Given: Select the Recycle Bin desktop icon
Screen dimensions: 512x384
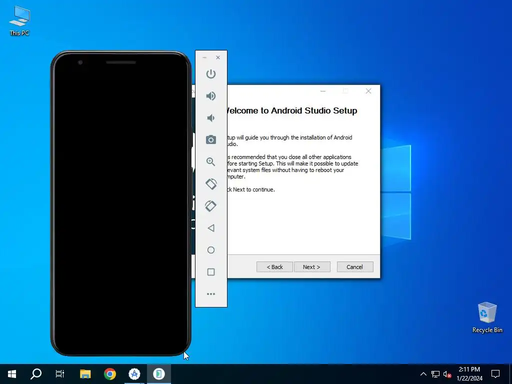Looking at the screenshot, I should pos(487,317).
